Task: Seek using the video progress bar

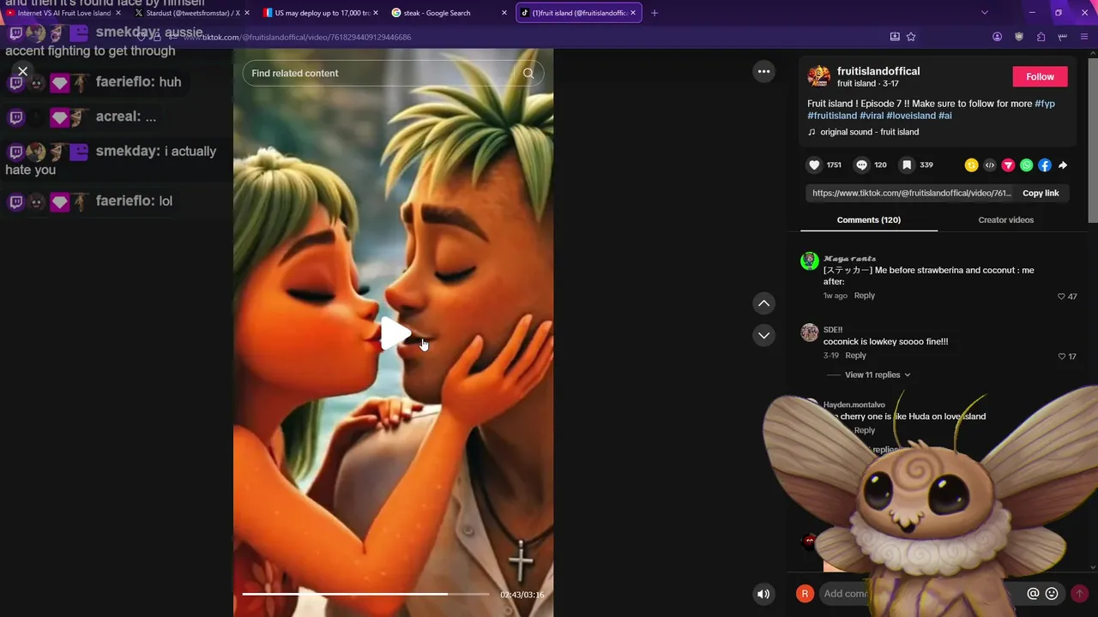Action: click(365, 594)
